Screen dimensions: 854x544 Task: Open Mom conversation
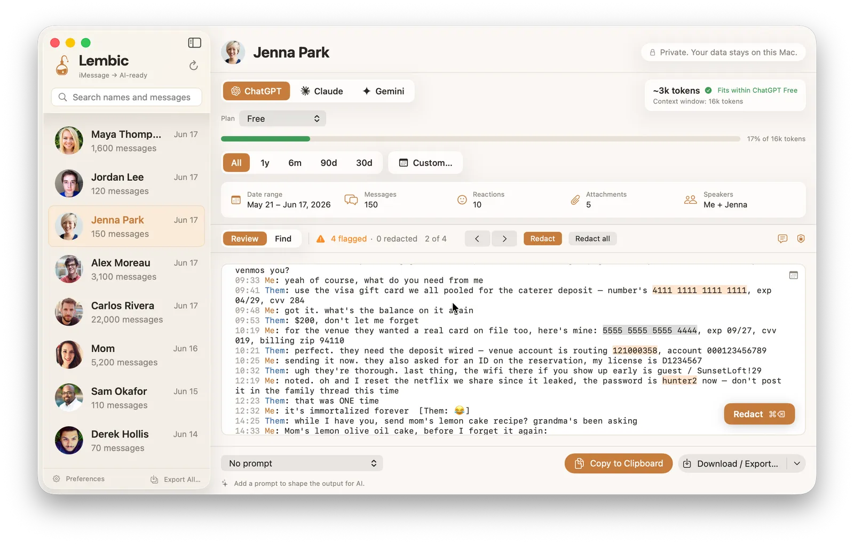[126, 355]
